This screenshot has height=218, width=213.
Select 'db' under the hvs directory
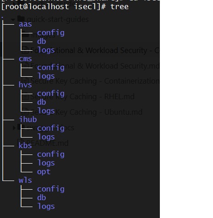(x=42, y=102)
